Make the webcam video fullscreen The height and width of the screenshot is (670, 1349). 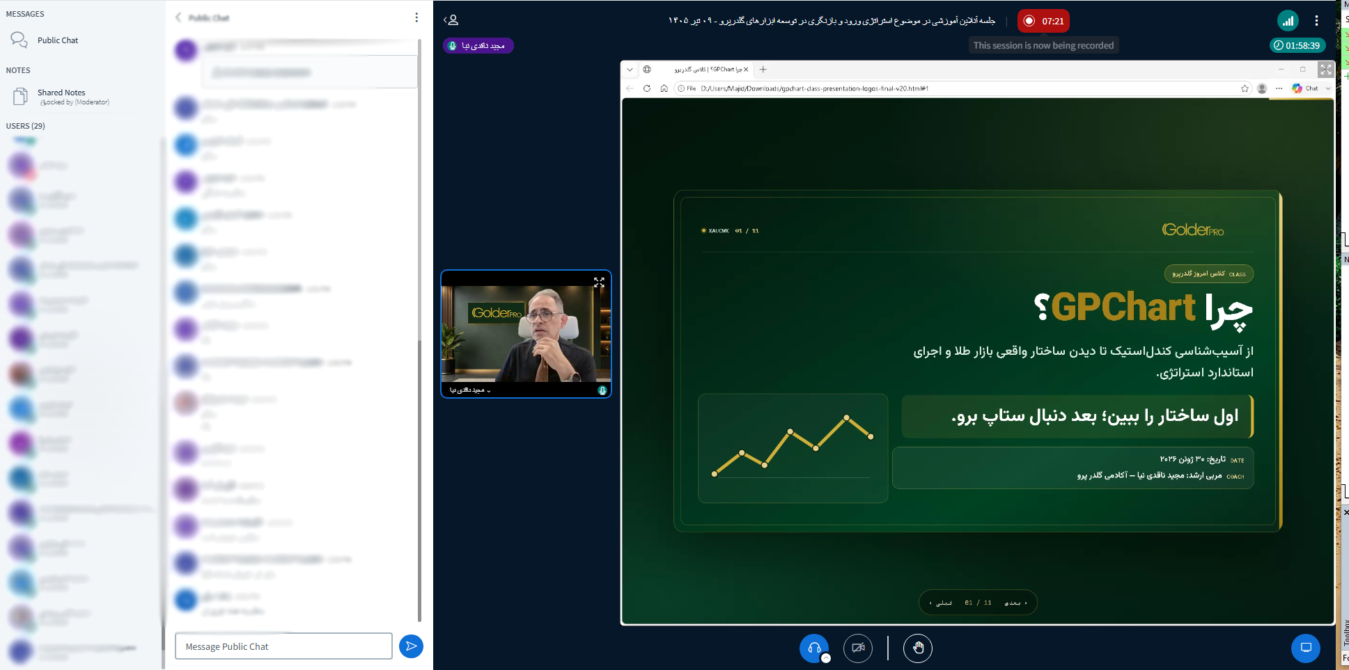pos(599,282)
